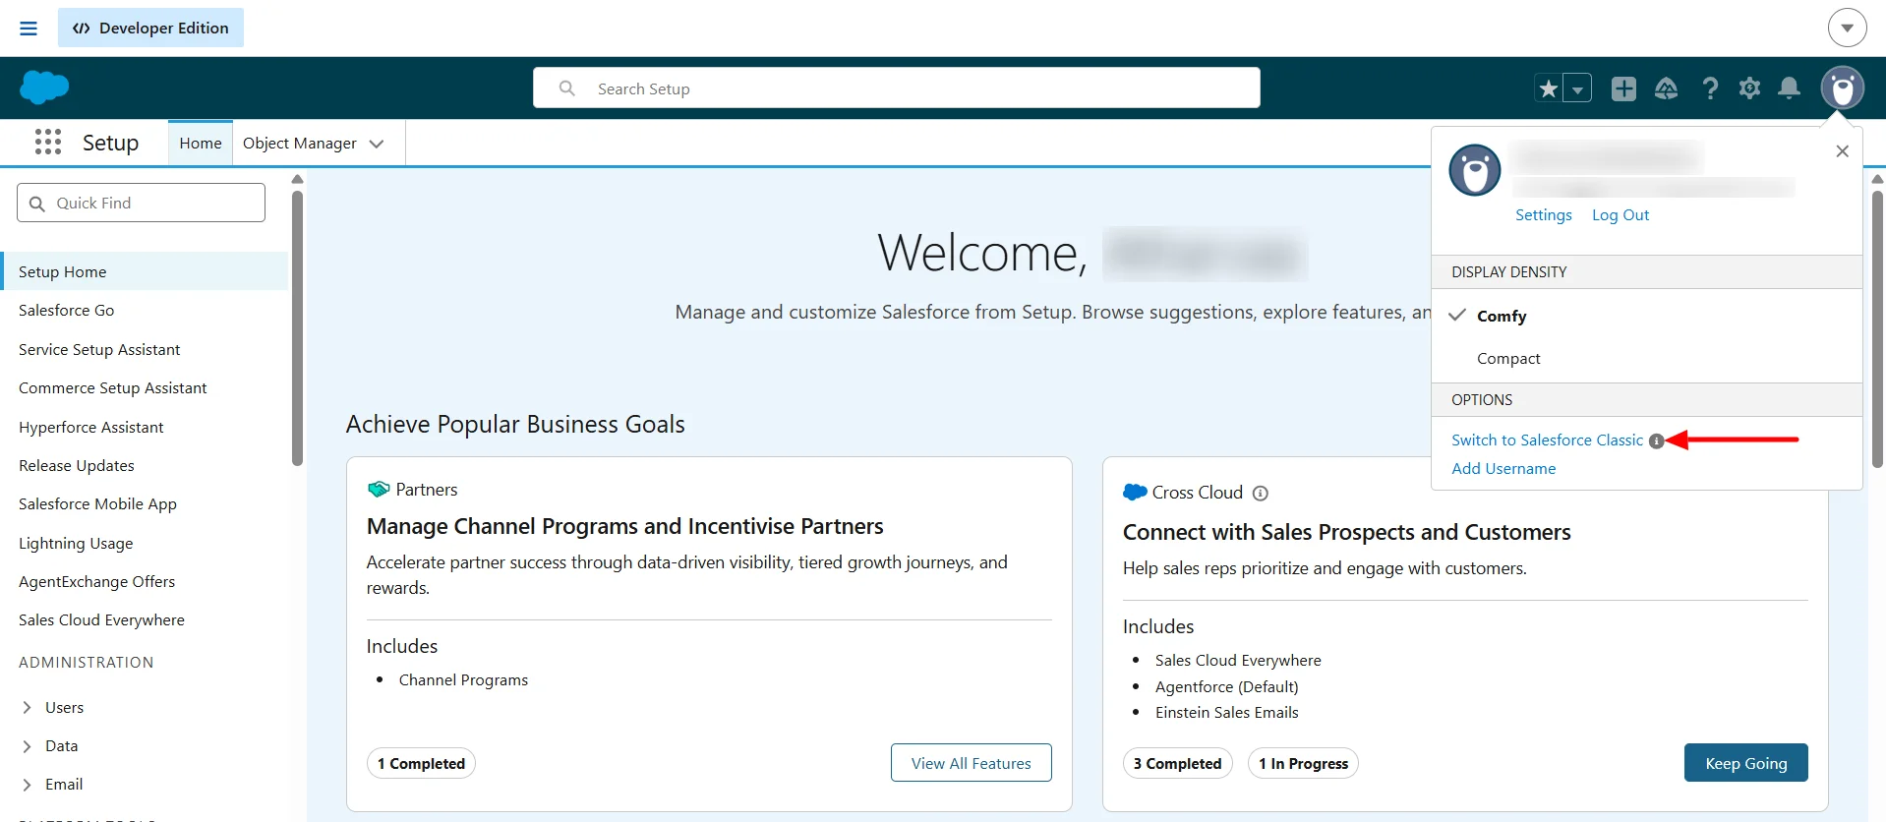Focus the Quick Find box
This screenshot has height=822, width=1886.
(141, 203)
